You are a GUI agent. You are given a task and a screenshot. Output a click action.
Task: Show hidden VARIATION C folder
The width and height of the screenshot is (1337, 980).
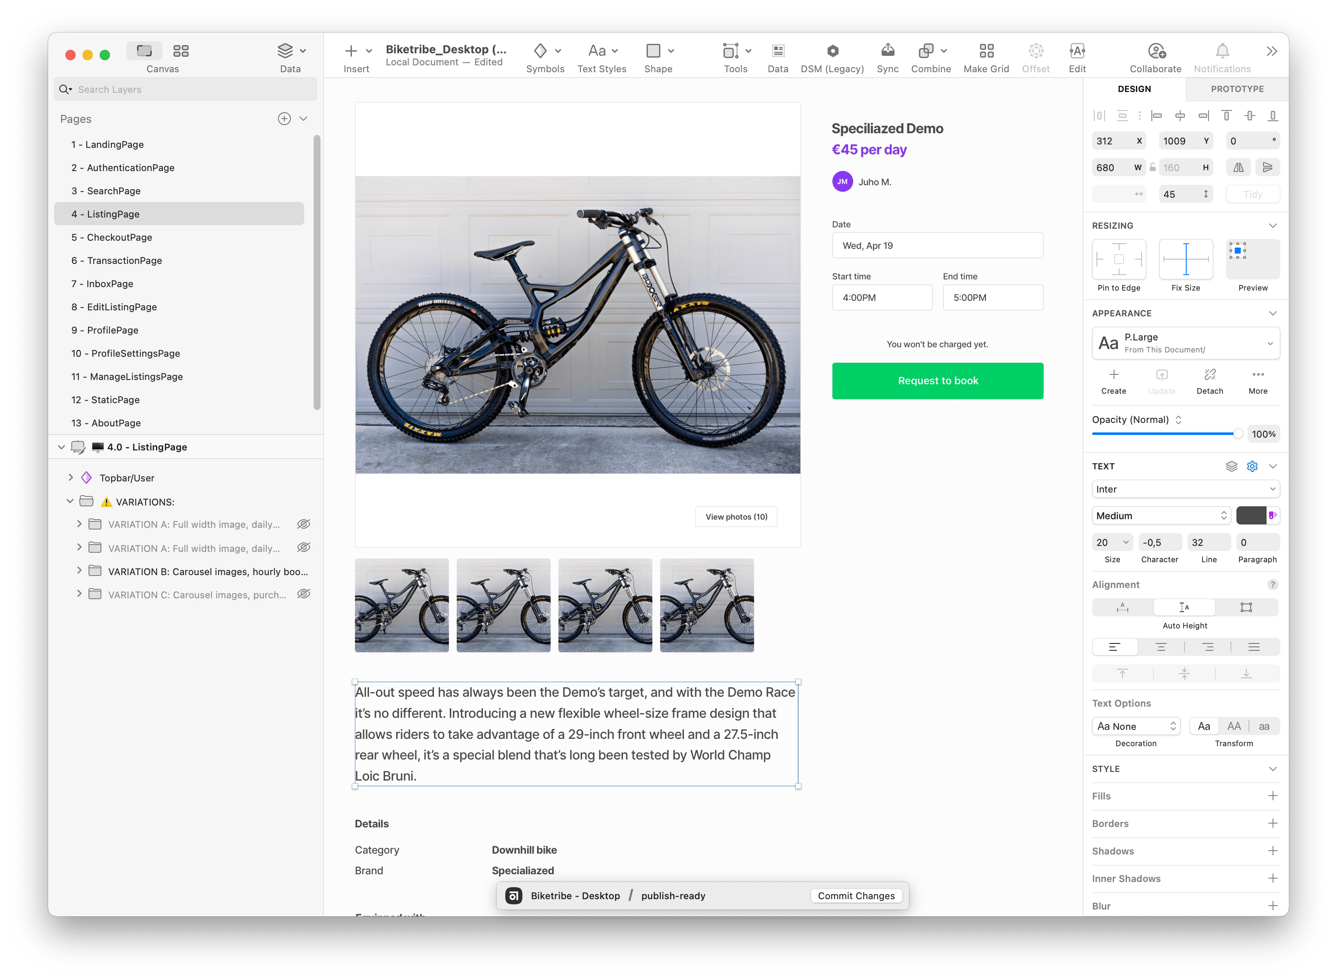[x=304, y=594]
